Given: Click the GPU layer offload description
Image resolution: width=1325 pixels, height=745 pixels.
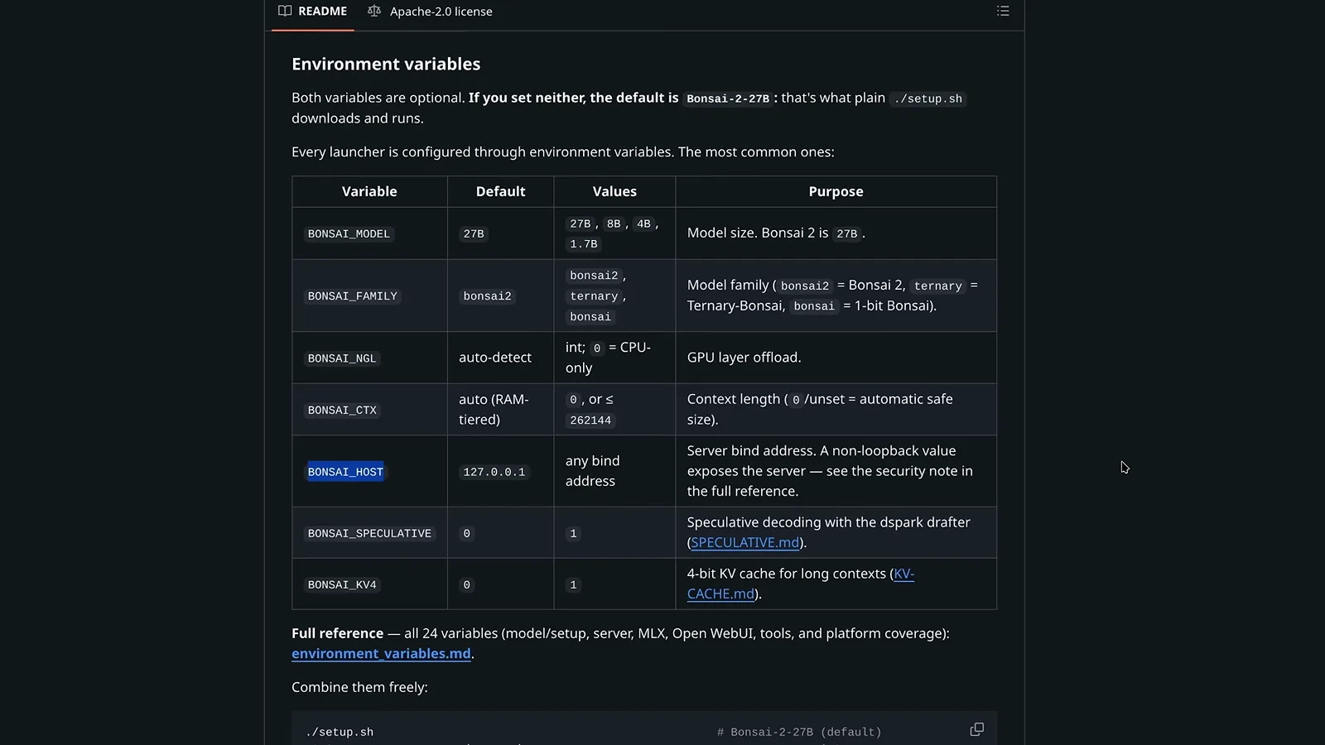Looking at the screenshot, I should coord(744,358).
